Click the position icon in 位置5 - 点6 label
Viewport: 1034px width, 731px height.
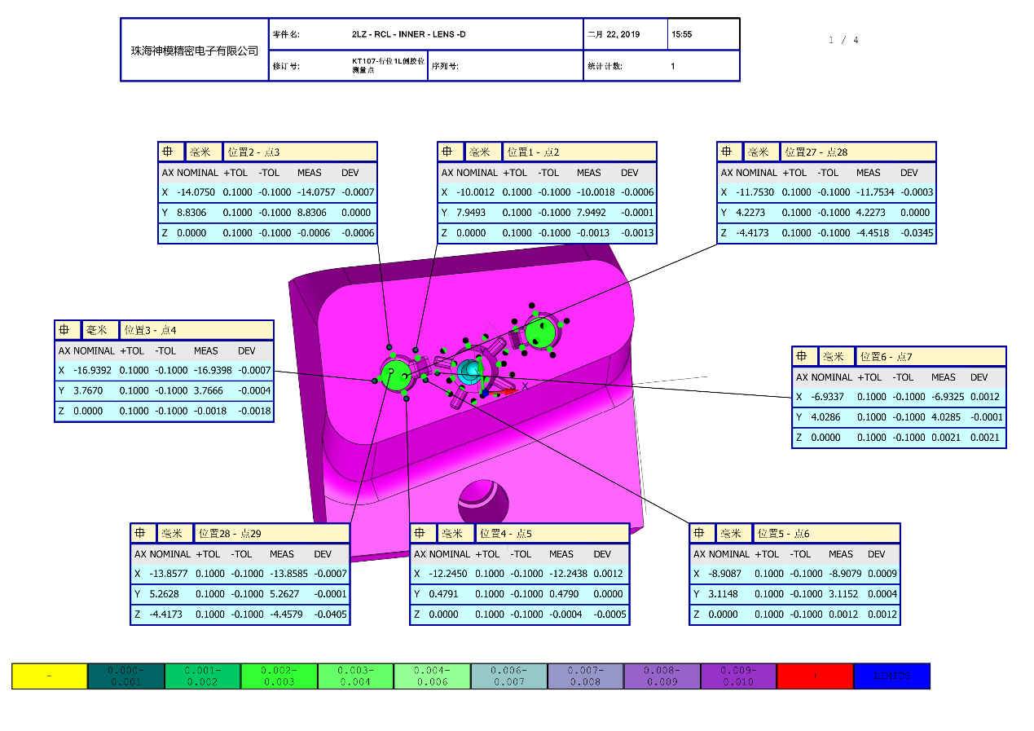click(701, 534)
